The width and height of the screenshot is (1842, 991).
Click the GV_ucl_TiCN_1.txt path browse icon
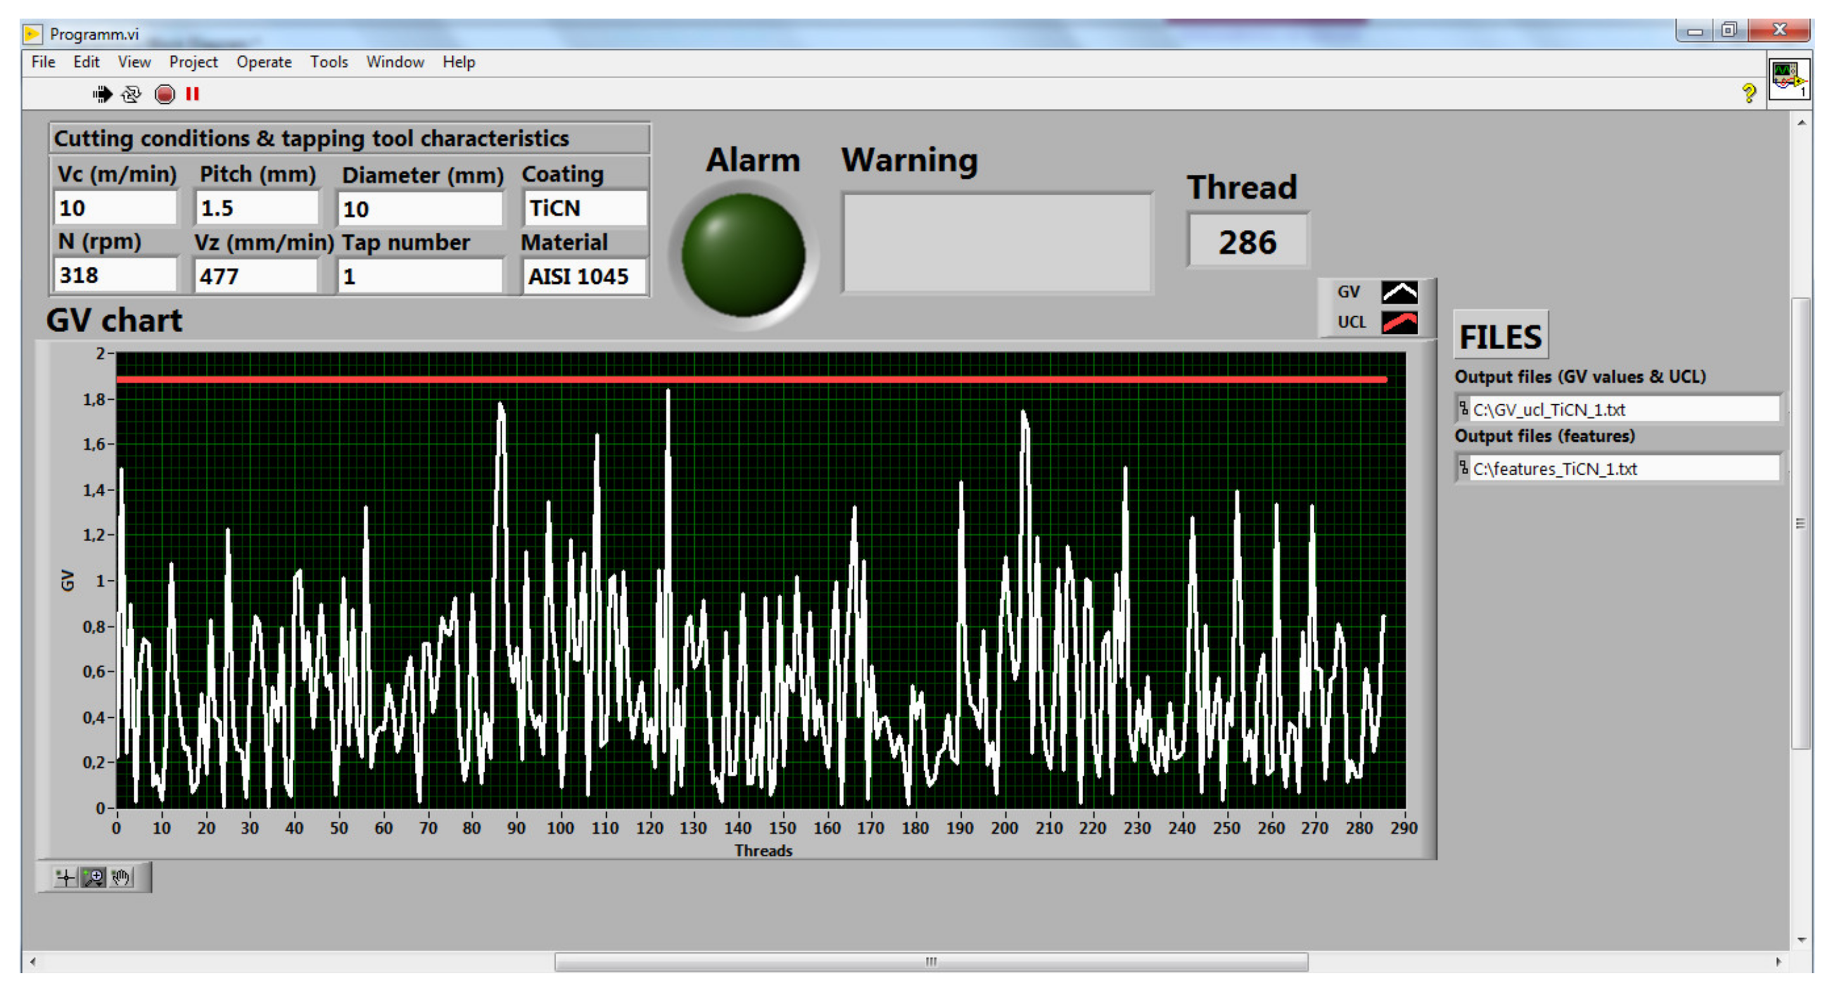[1463, 409]
